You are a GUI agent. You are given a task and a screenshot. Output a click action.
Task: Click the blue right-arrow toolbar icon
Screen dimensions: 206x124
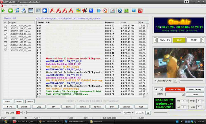pyautogui.click(x=44, y=11)
